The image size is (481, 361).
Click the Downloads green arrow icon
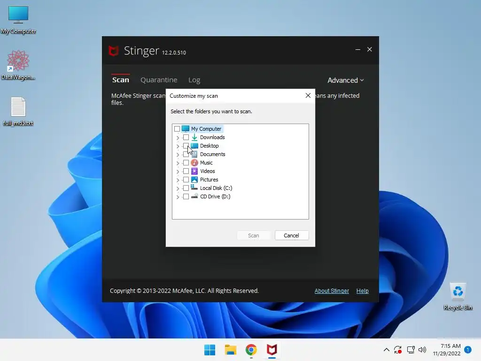pos(194,137)
